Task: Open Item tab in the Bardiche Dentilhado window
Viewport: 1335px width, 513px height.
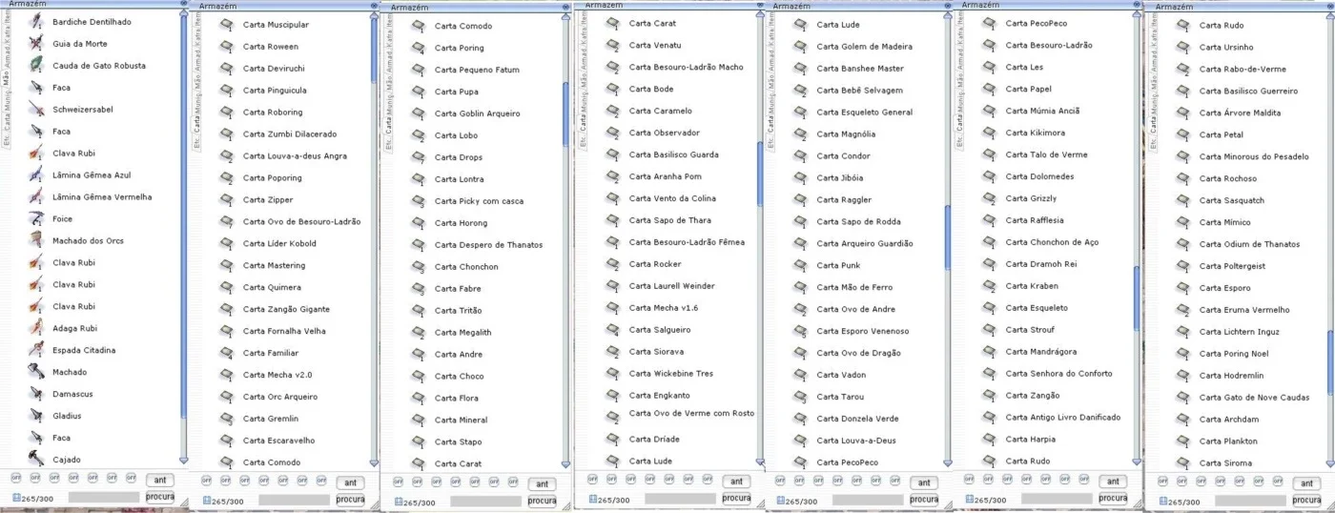Action: (x=7, y=18)
